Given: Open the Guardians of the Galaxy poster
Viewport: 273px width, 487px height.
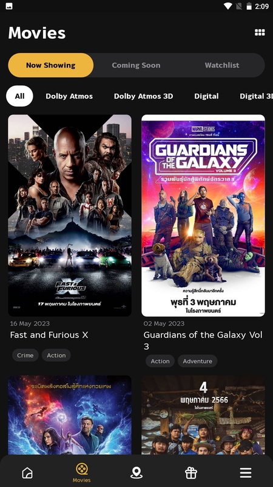Looking at the screenshot, I should click(x=203, y=215).
